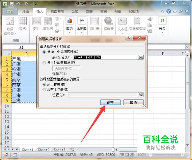
Task: Switch to the 公式 ribbon tab
Action: coord(75,11)
